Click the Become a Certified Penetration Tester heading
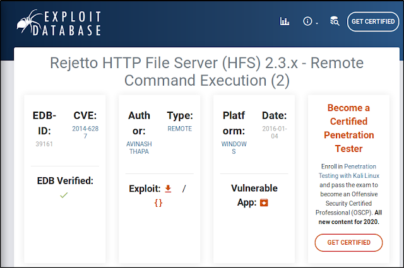Viewport: 404px width, 268px height. tap(348, 128)
